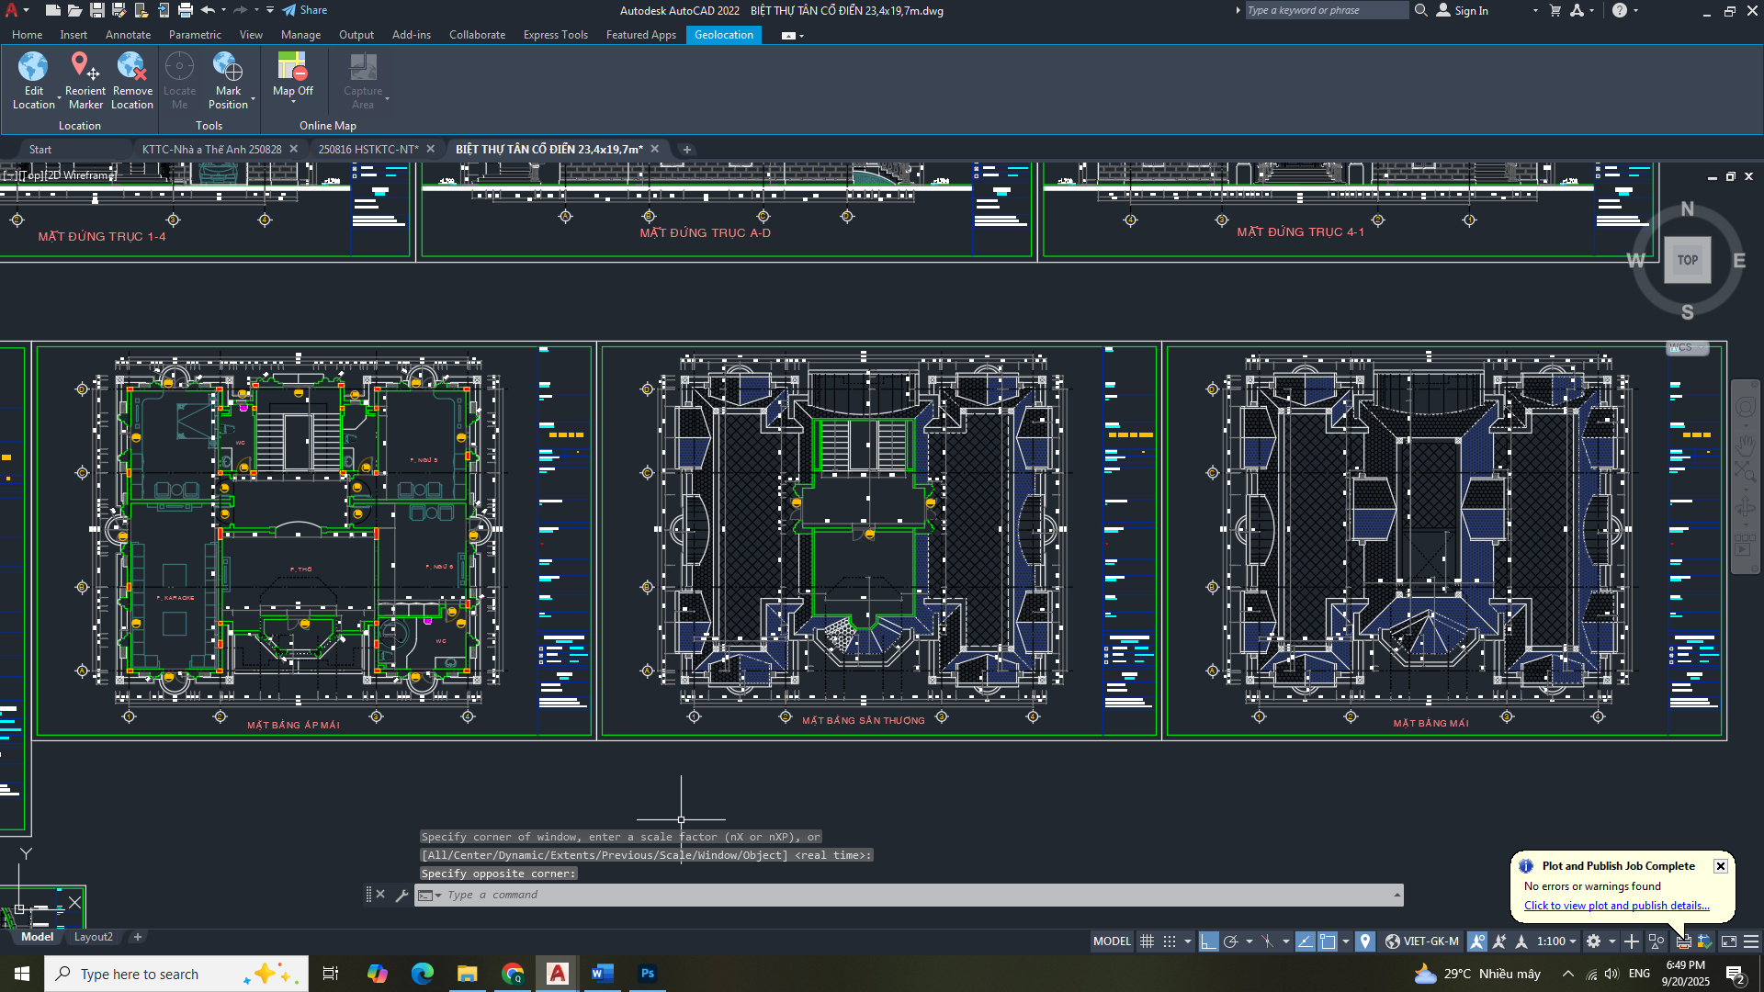This screenshot has width=1764, height=992.
Task: Click the Clean Screen icon in status bar
Action: tap(1729, 941)
